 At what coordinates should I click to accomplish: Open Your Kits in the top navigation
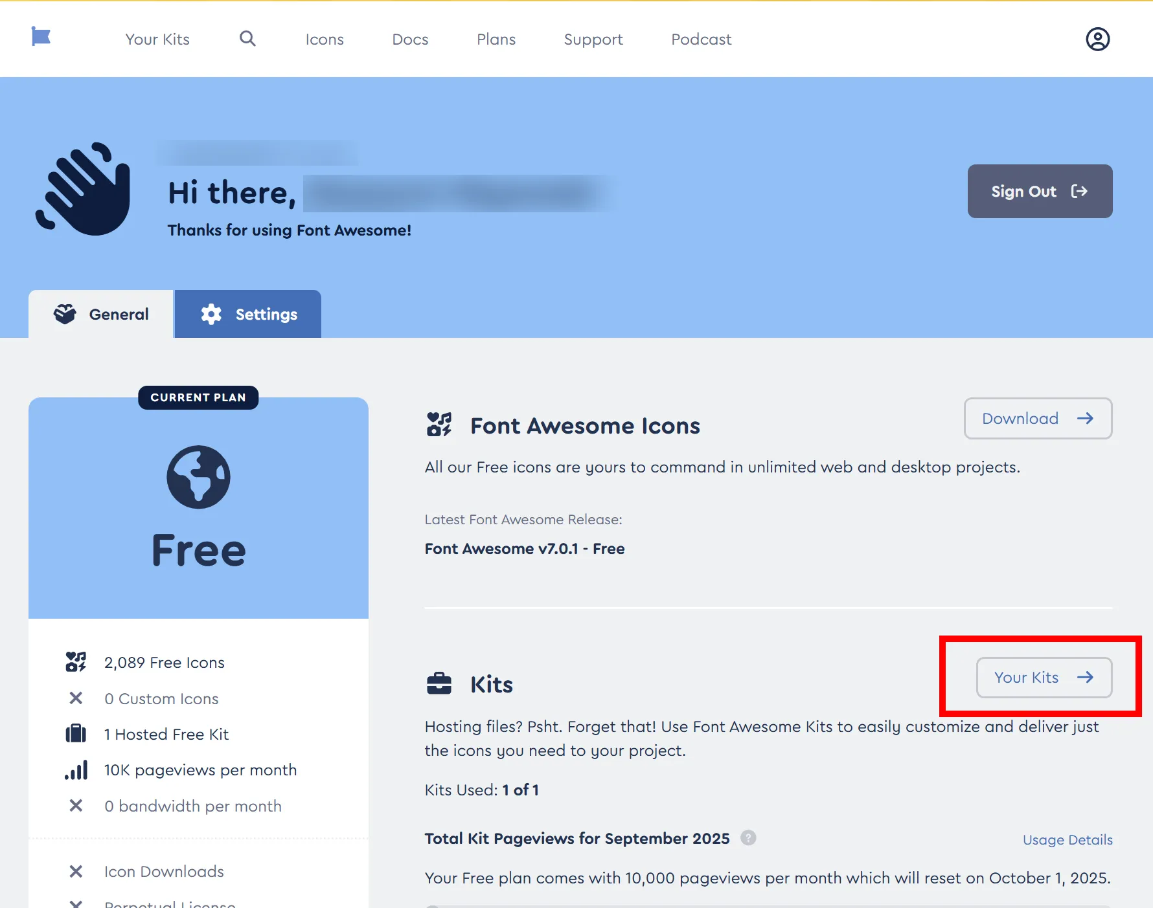point(157,39)
